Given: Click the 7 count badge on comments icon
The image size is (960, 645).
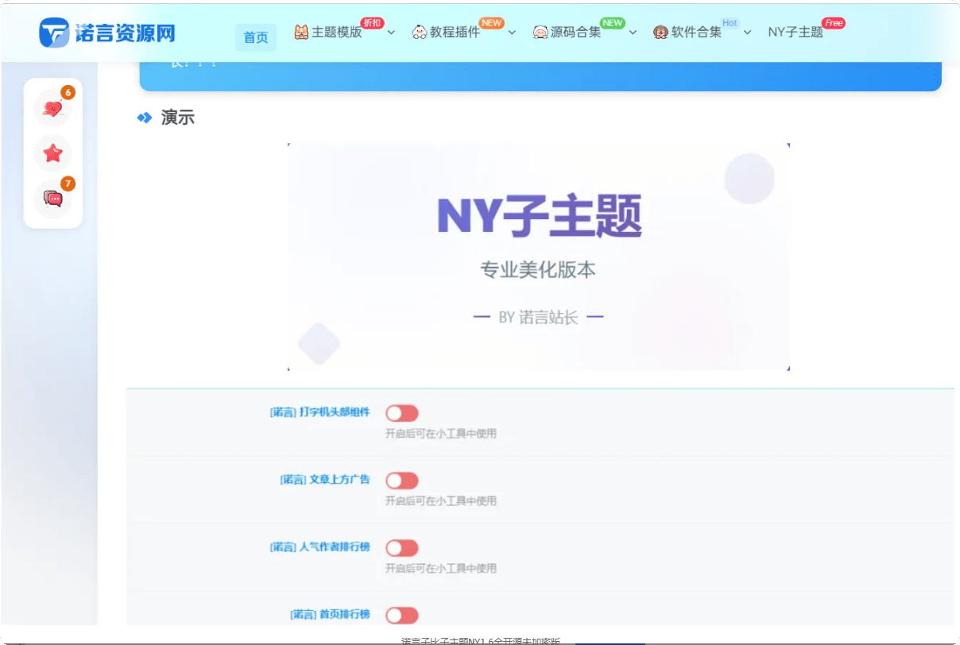Looking at the screenshot, I should pyautogui.click(x=68, y=184).
